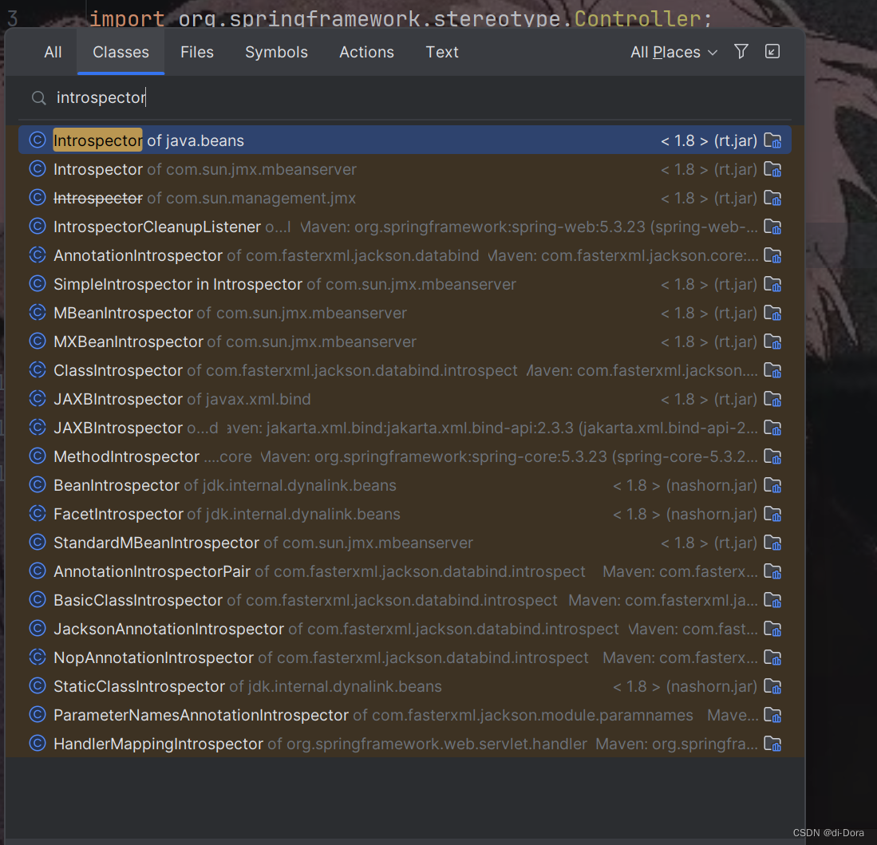Open the Actions tab

[366, 52]
